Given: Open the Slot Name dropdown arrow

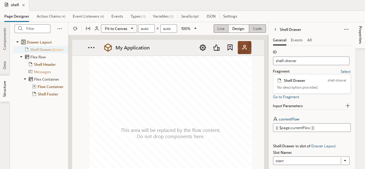Looking at the screenshot, I should pos(345,161).
